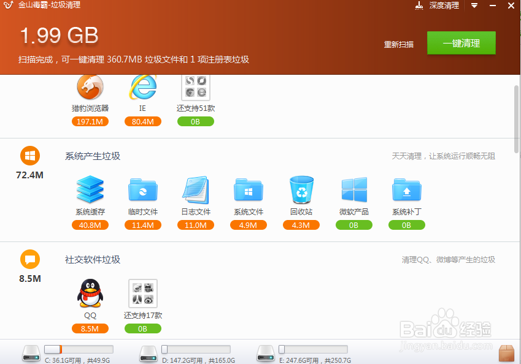
Task: Click the chat bubble icon beside 社交软件垃圾
Action: click(30, 259)
